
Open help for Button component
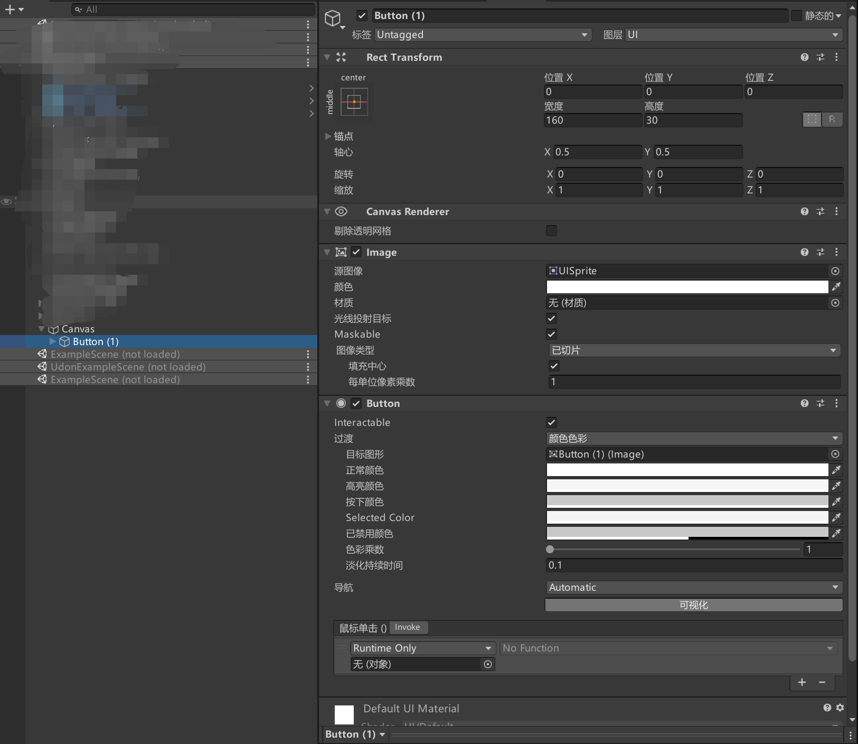point(804,403)
